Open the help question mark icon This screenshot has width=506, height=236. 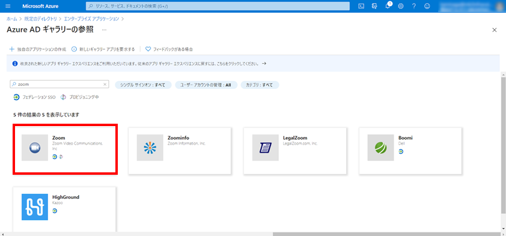(414, 6)
